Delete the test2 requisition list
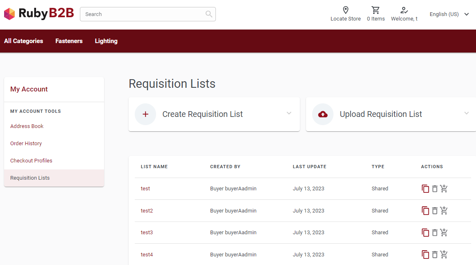This screenshot has height=265, width=476. (435, 210)
